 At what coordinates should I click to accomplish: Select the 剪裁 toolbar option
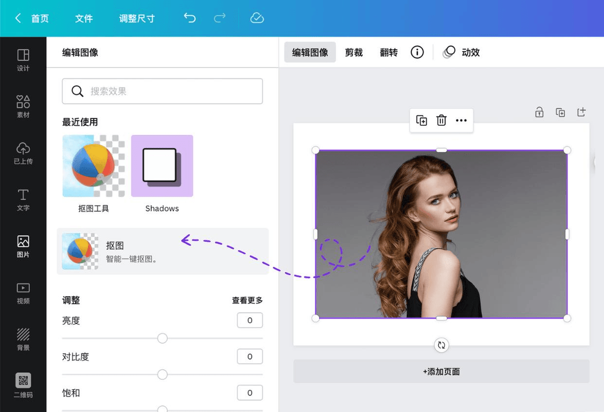(x=354, y=53)
